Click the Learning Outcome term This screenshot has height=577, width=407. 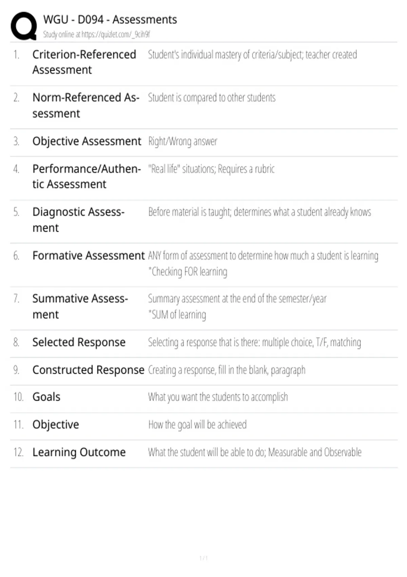(79, 452)
